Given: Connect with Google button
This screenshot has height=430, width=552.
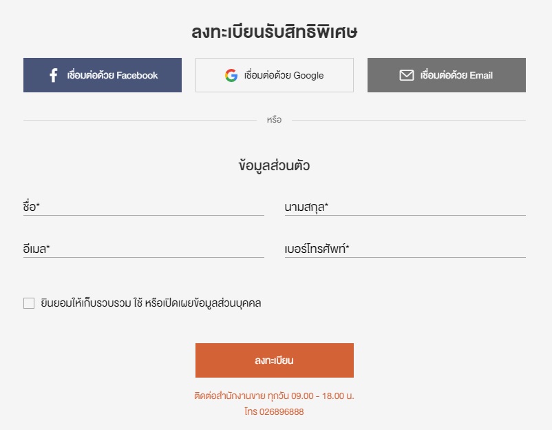Looking at the screenshot, I should coord(275,75).
